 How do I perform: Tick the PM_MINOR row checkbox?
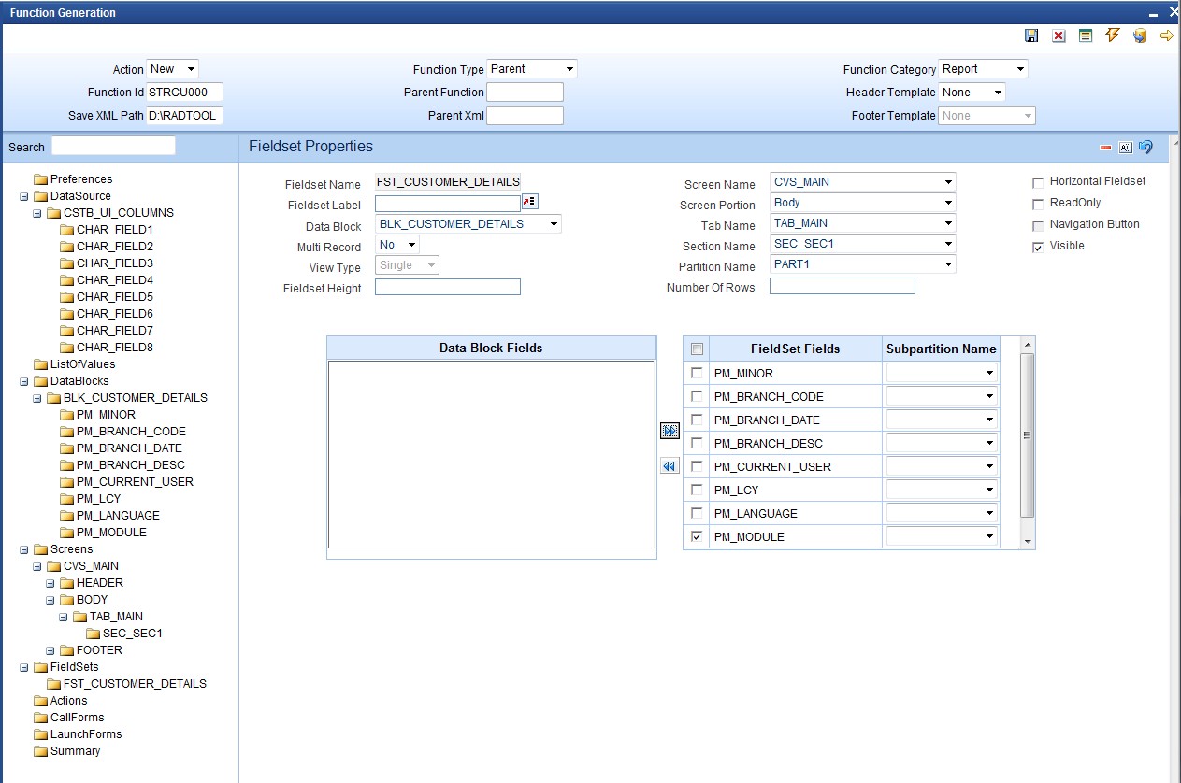tap(696, 373)
